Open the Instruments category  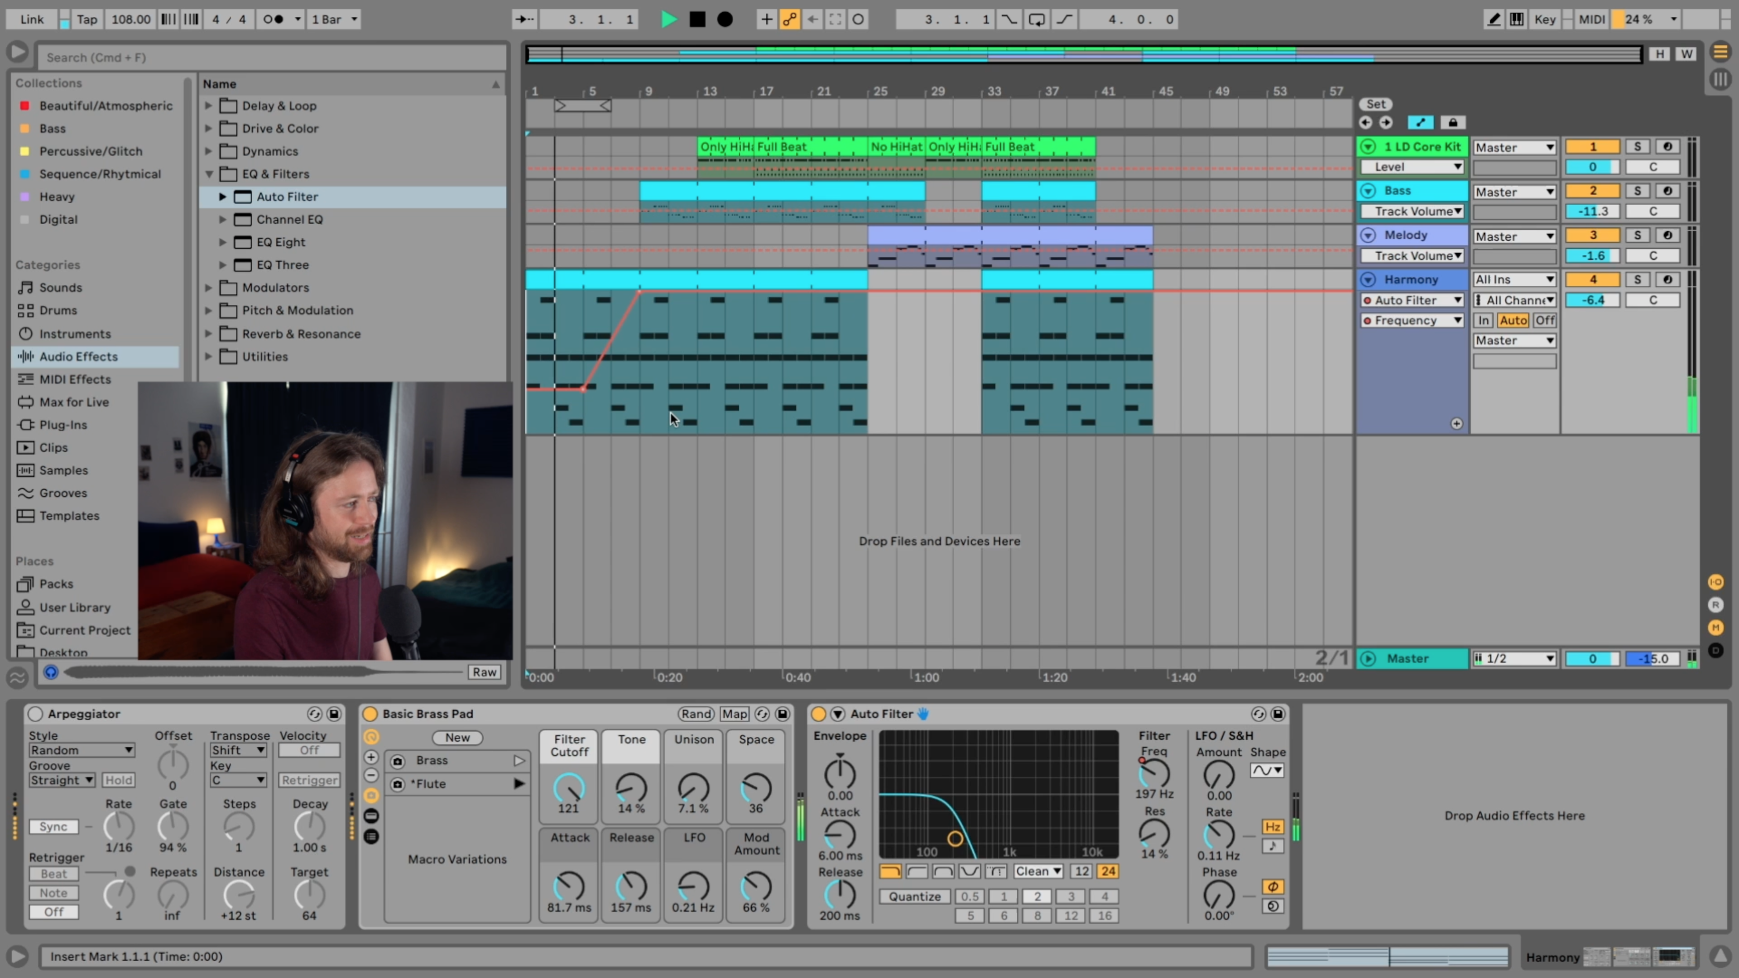74,333
